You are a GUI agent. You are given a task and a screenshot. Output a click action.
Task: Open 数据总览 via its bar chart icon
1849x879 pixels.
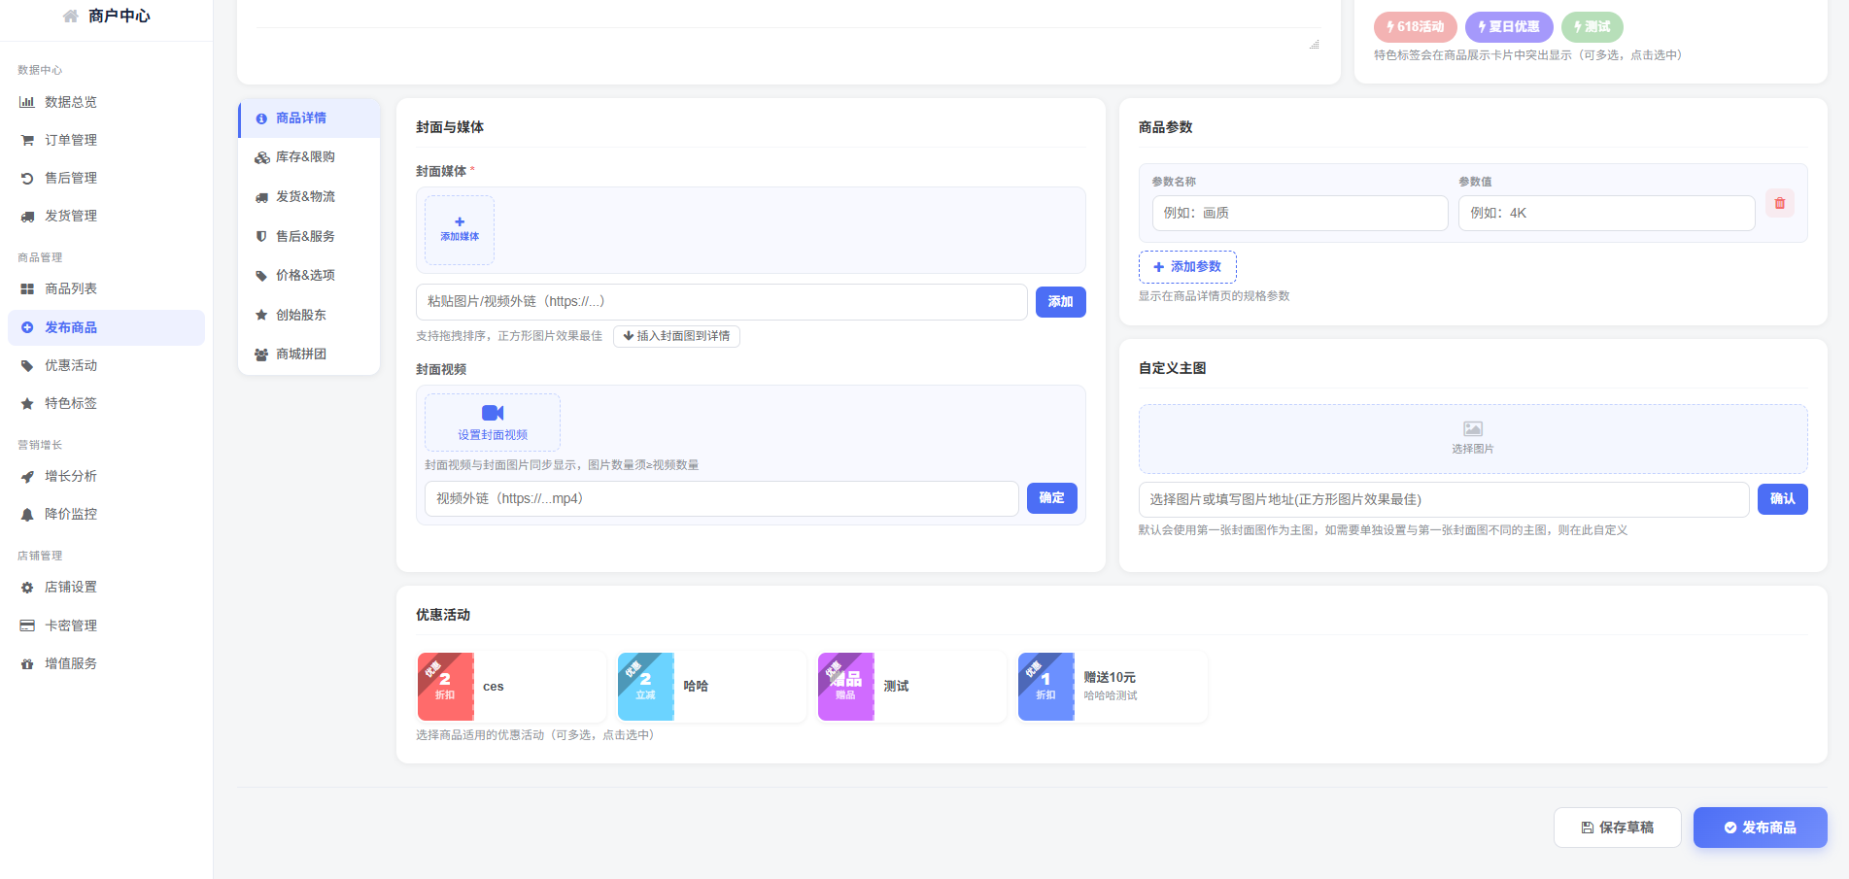pyautogui.click(x=27, y=102)
